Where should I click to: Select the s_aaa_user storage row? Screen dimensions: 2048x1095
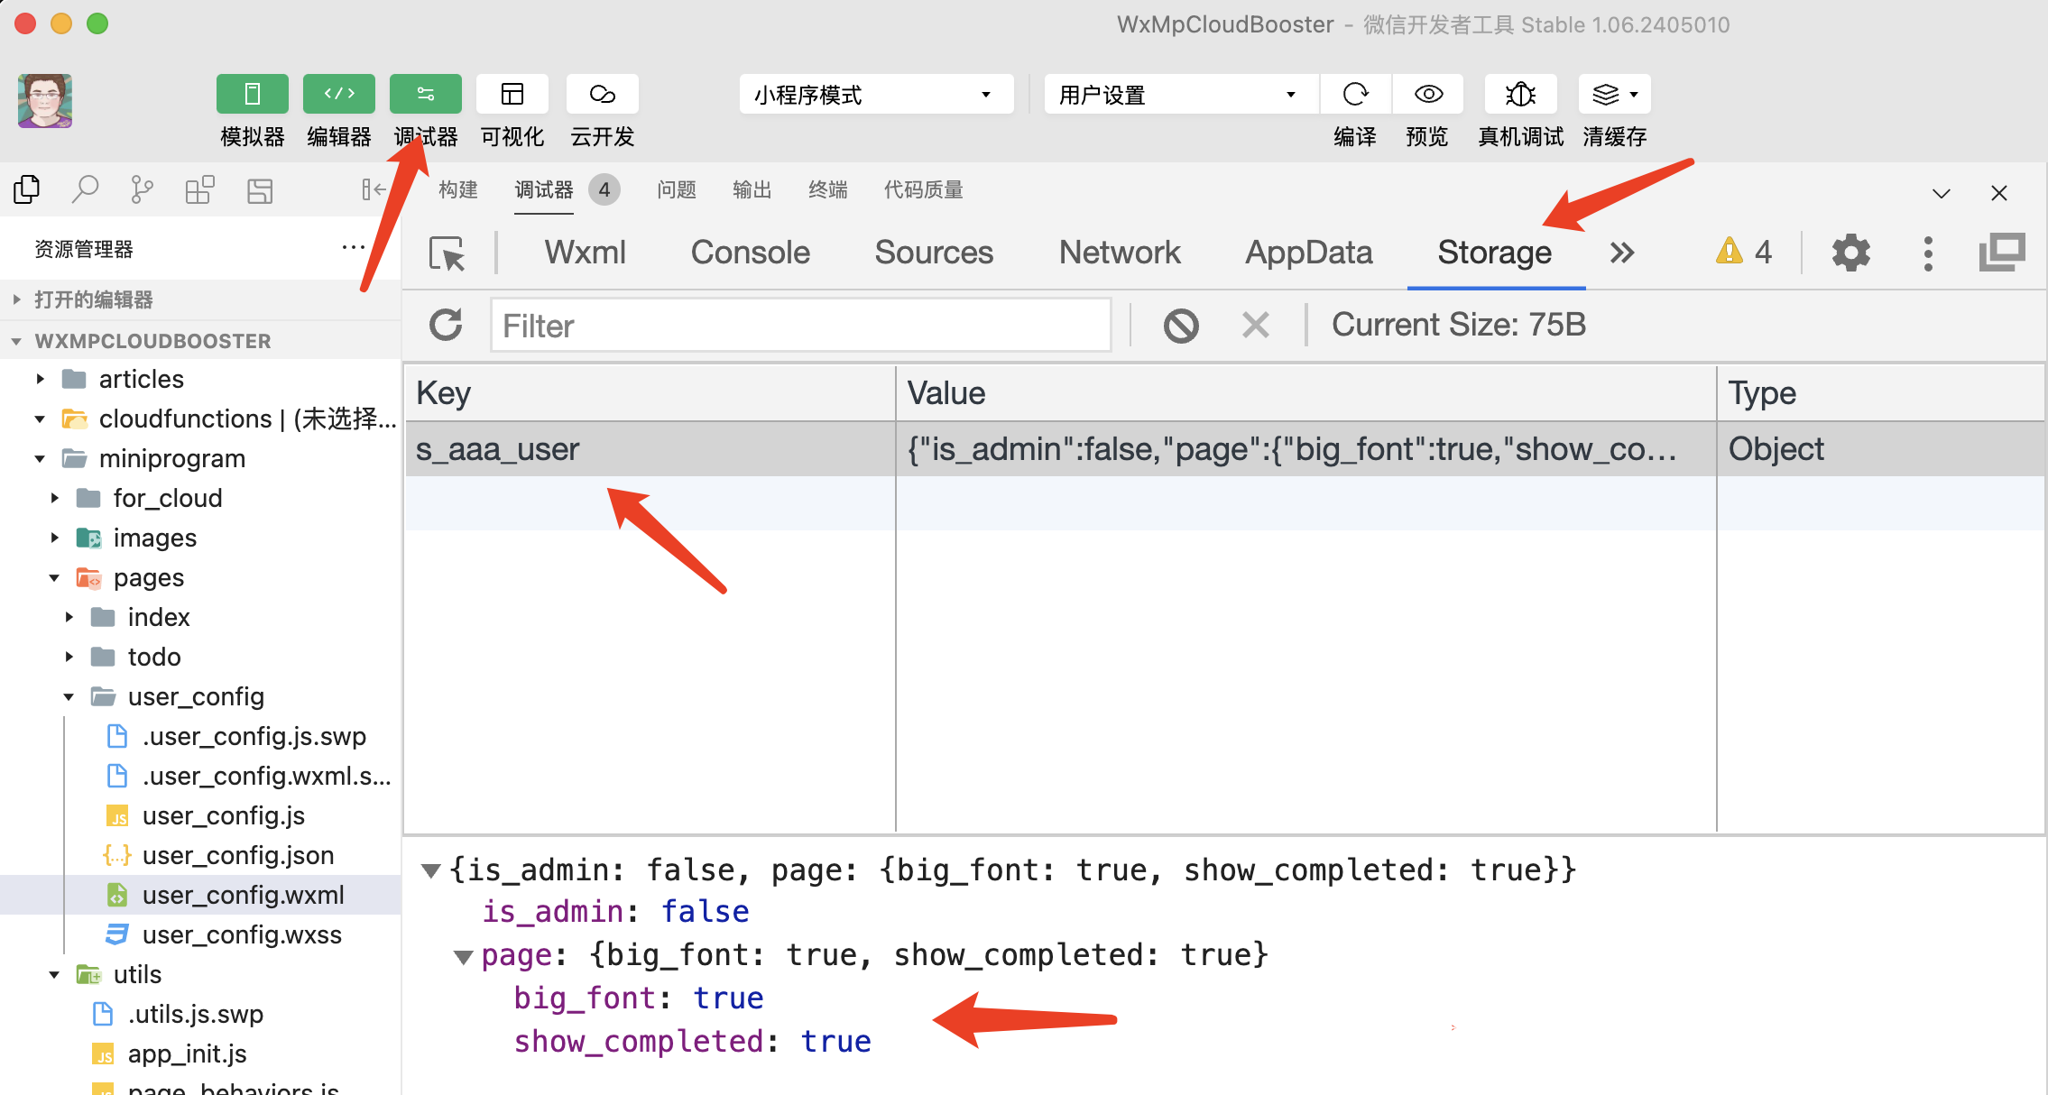(x=650, y=449)
